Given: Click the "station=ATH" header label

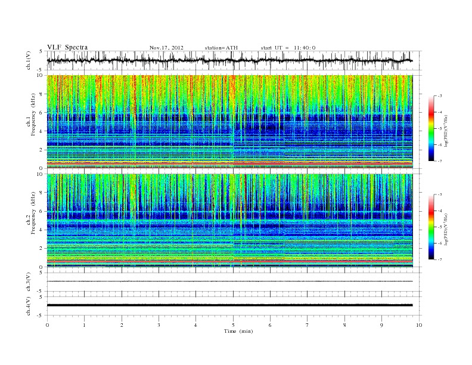Looking at the screenshot, I should pos(221,48).
